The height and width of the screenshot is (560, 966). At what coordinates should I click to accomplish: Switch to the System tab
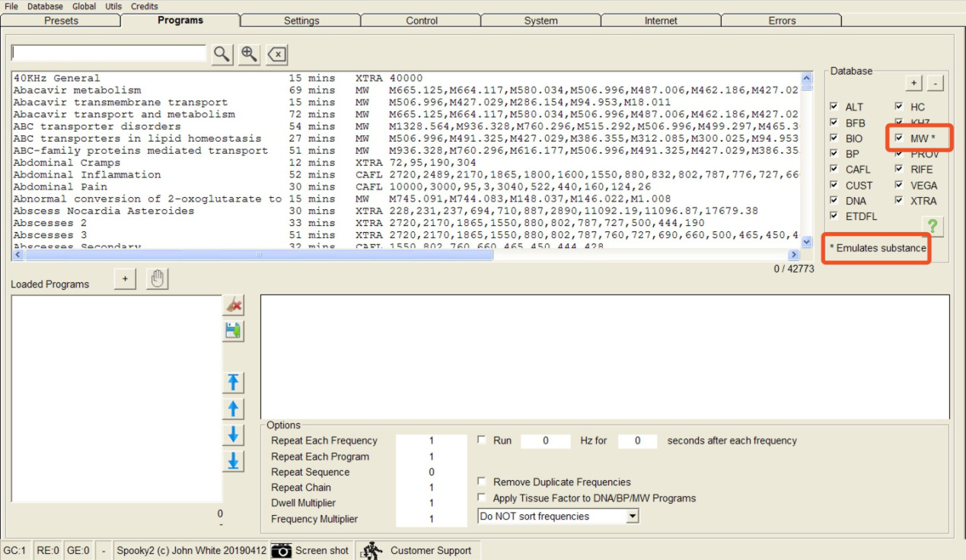541,21
